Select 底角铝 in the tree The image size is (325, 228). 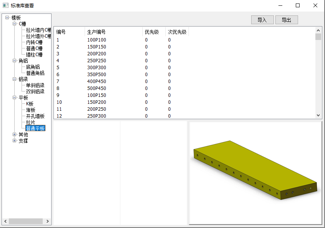click(33, 67)
